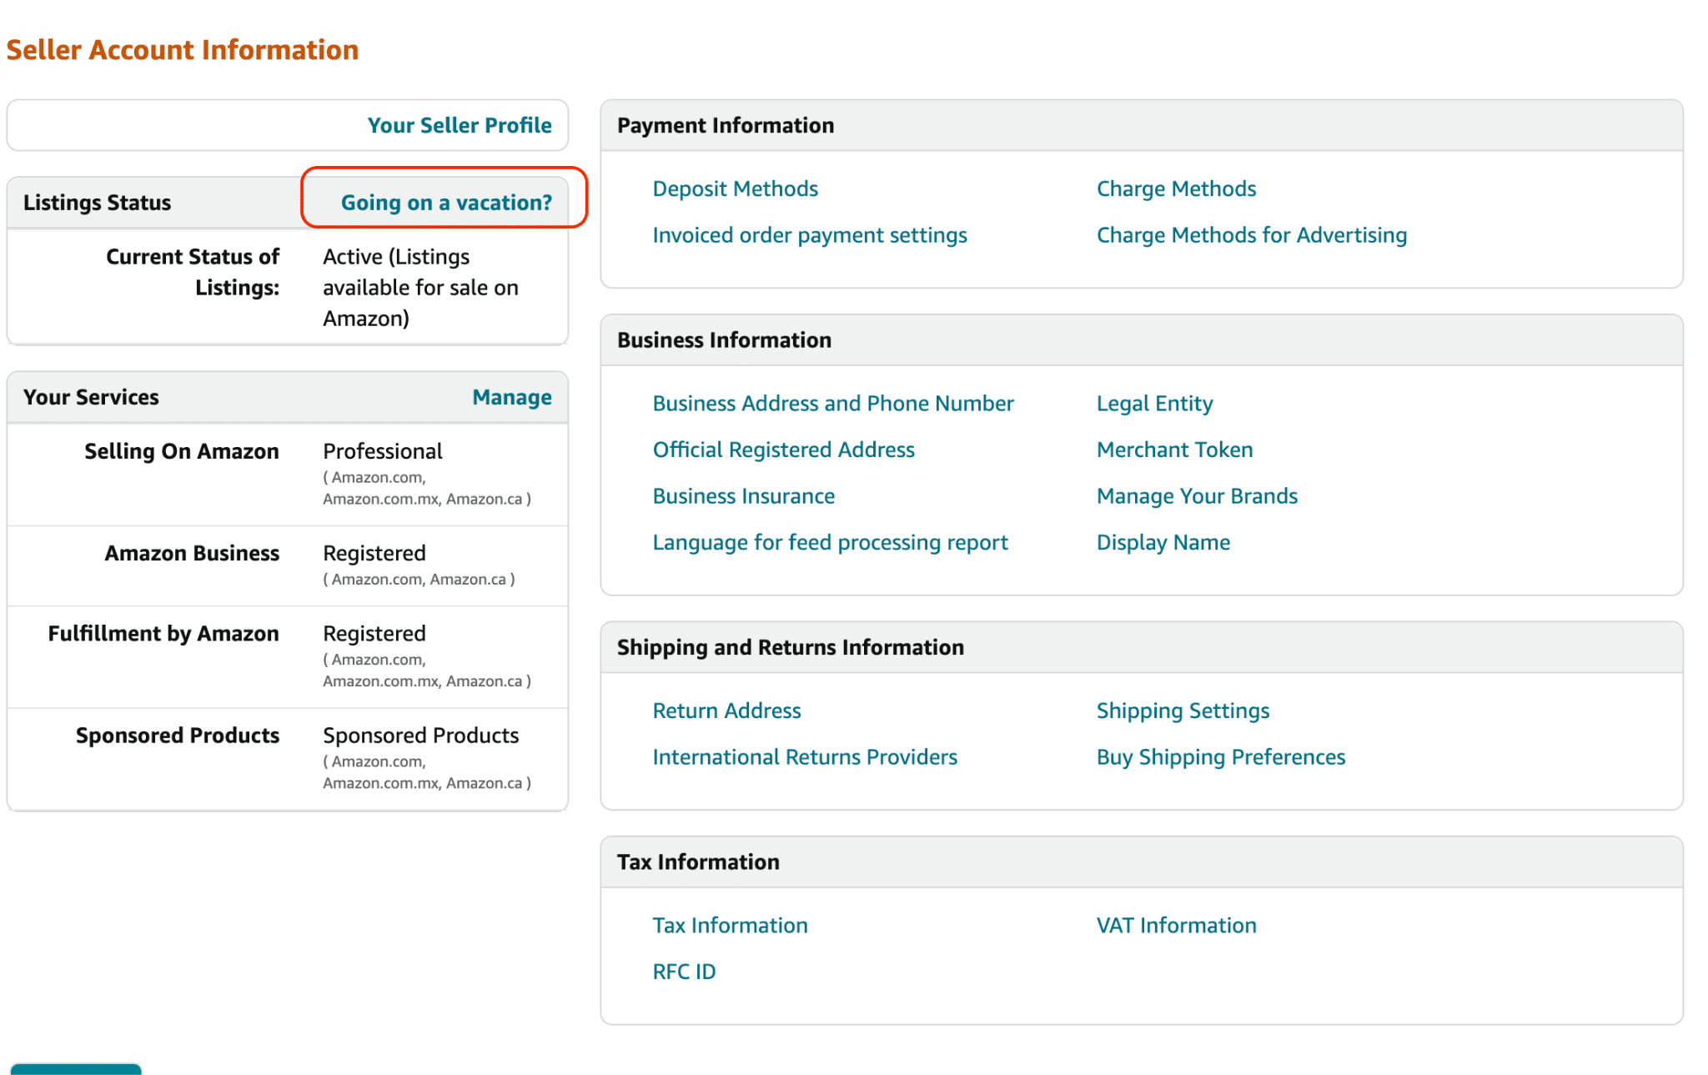Viewport: 1708px width, 1075px height.
Task: Click the Payment Information section header
Action: 726,125
